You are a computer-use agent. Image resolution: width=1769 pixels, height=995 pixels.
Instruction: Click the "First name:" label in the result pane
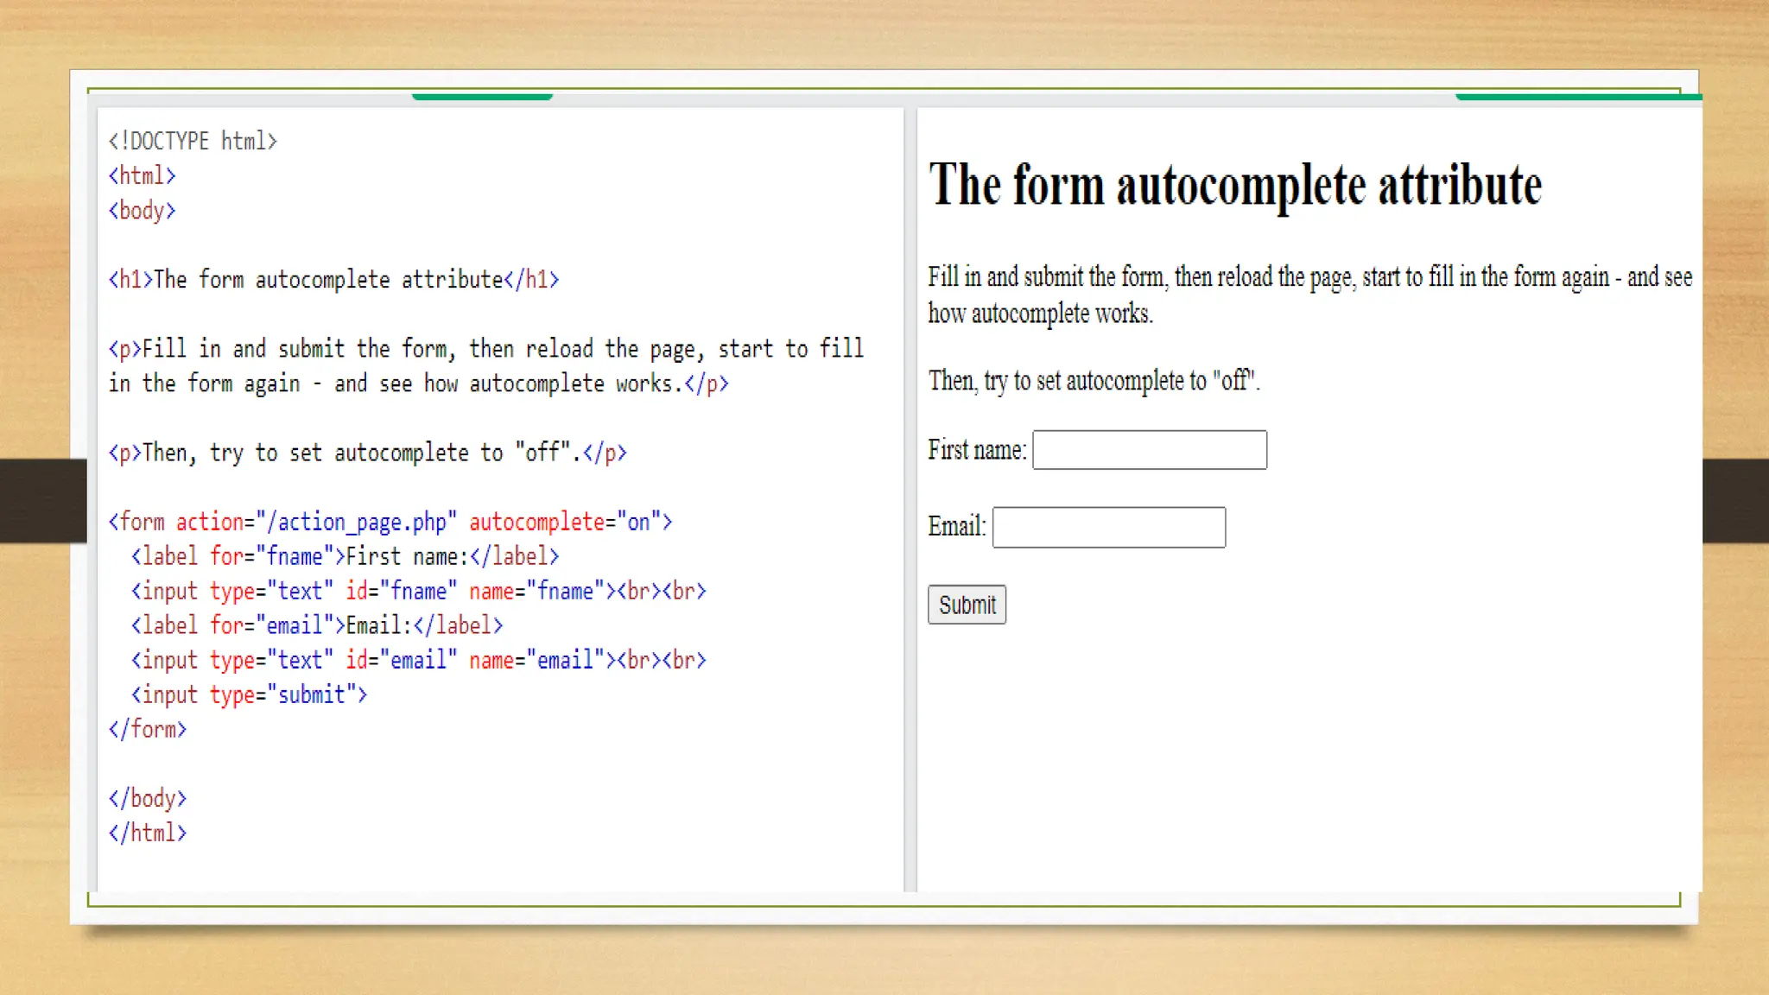(976, 450)
